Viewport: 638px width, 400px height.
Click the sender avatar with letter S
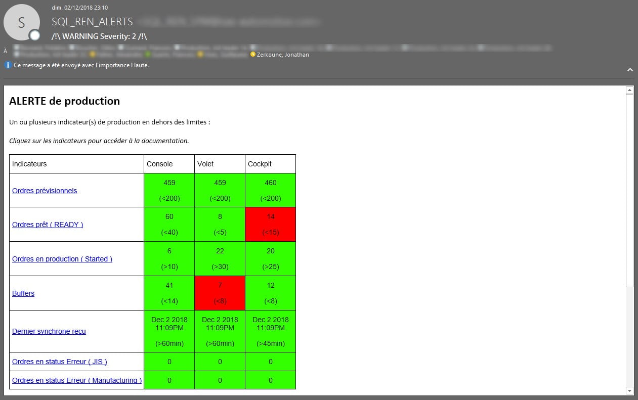(x=21, y=22)
